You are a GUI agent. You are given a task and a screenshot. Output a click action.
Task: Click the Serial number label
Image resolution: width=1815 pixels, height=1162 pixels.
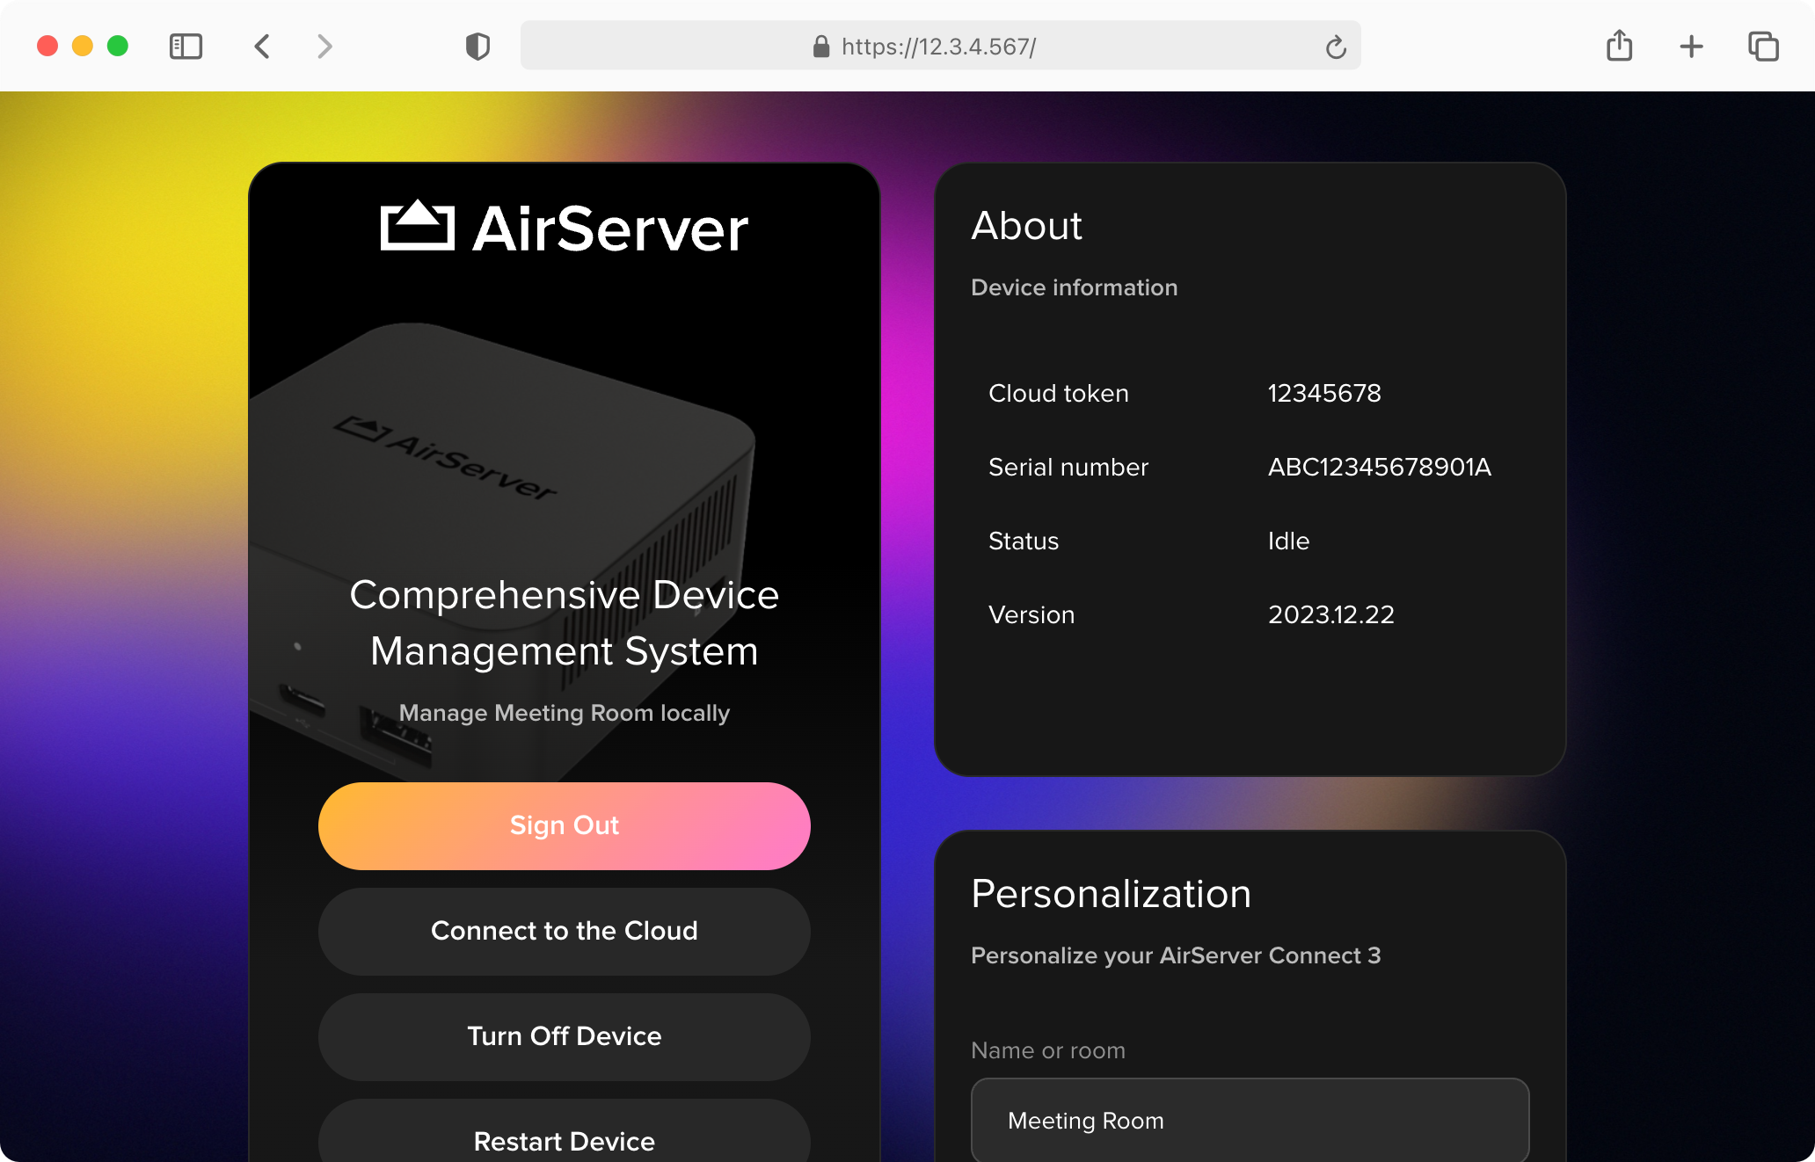1068,467
